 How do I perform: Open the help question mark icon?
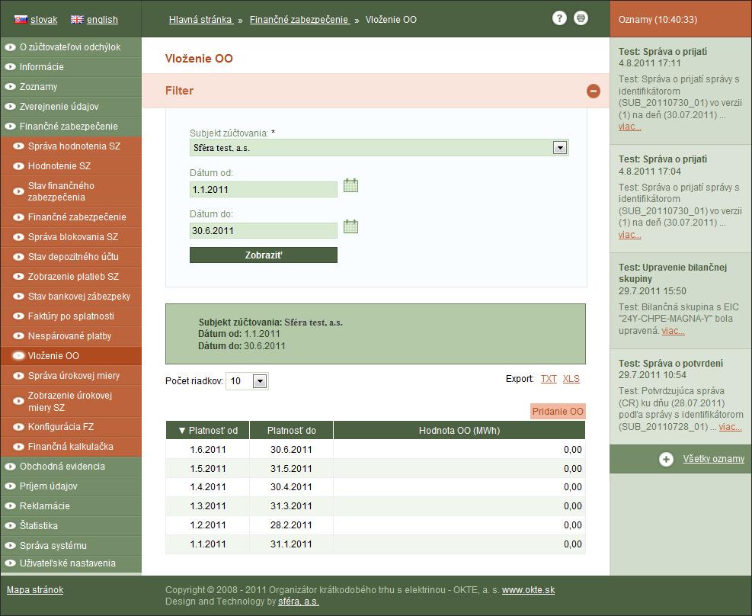559,18
